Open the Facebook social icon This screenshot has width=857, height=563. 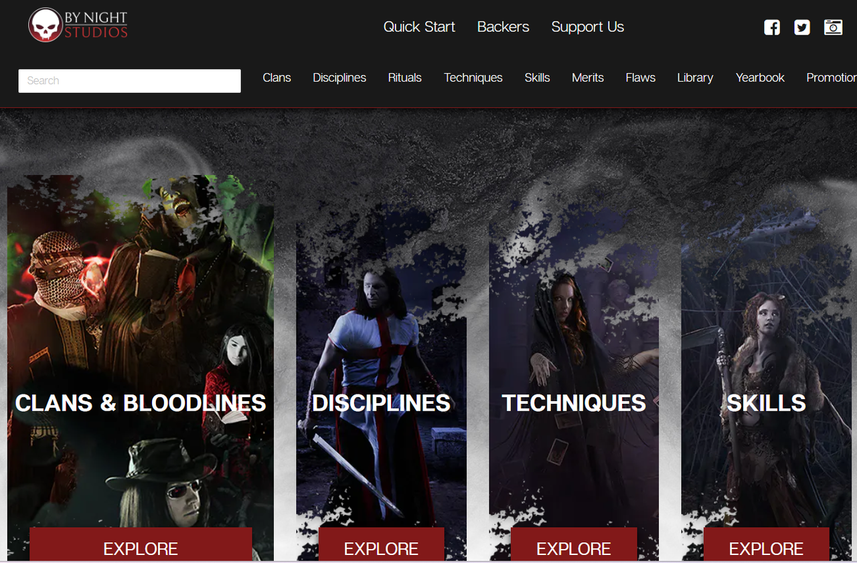(x=772, y=27)
